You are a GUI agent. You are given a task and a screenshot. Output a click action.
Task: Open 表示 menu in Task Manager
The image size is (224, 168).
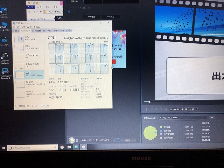[x=36, y=27]
